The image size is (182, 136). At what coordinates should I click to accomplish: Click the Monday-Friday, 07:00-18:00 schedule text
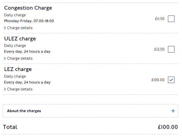tap(29, 21)
